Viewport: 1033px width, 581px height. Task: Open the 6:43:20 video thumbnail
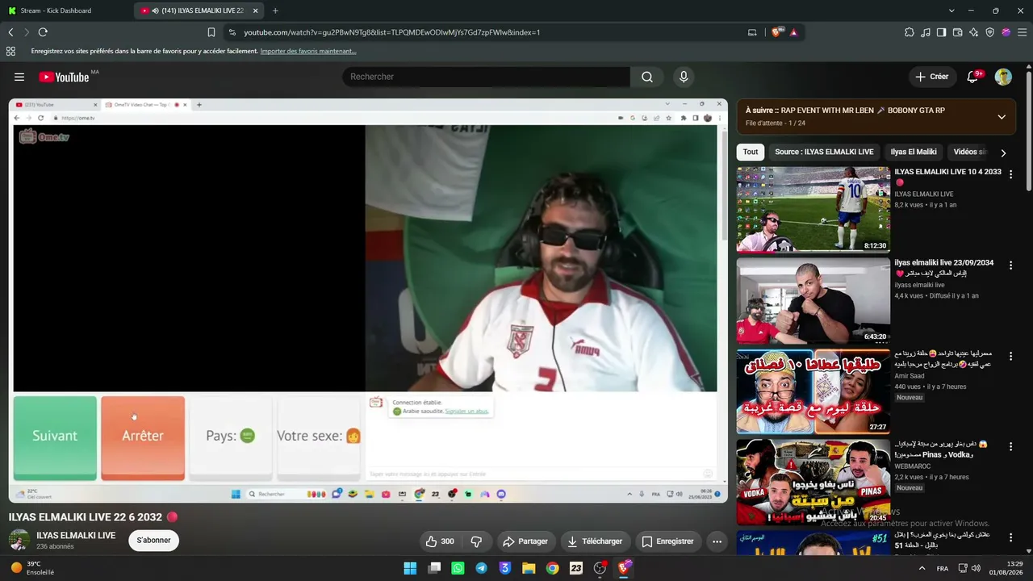point(813,300)
